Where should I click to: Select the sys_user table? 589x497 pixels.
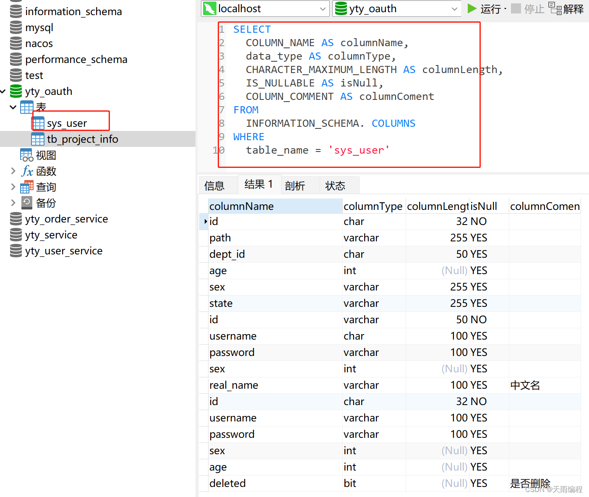(70, 123)
